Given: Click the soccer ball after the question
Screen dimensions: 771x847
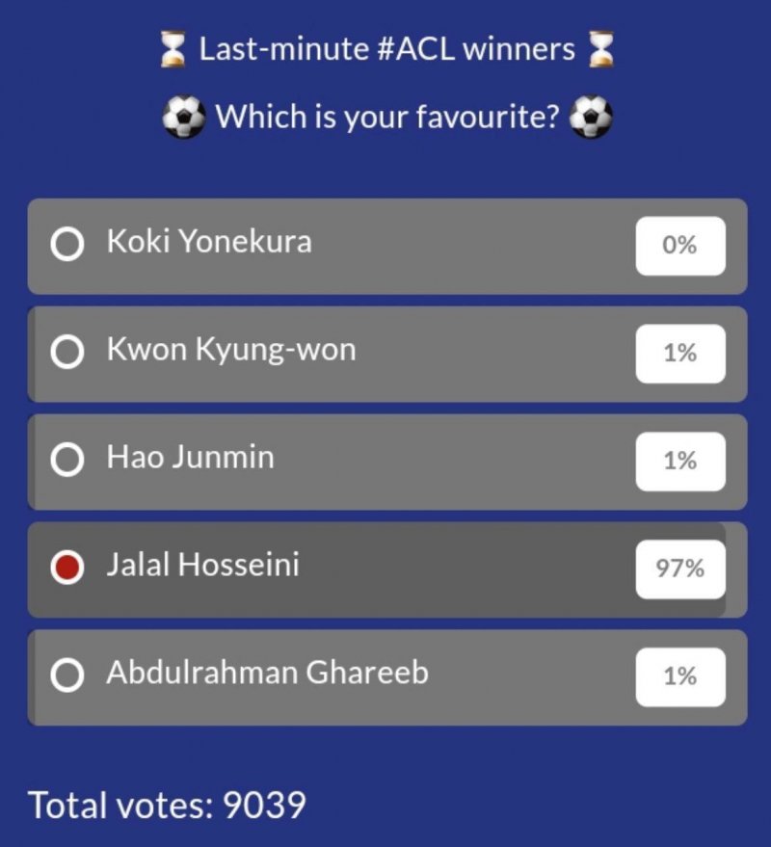Looking at the screenshot, I should click(x=591, y=119).
